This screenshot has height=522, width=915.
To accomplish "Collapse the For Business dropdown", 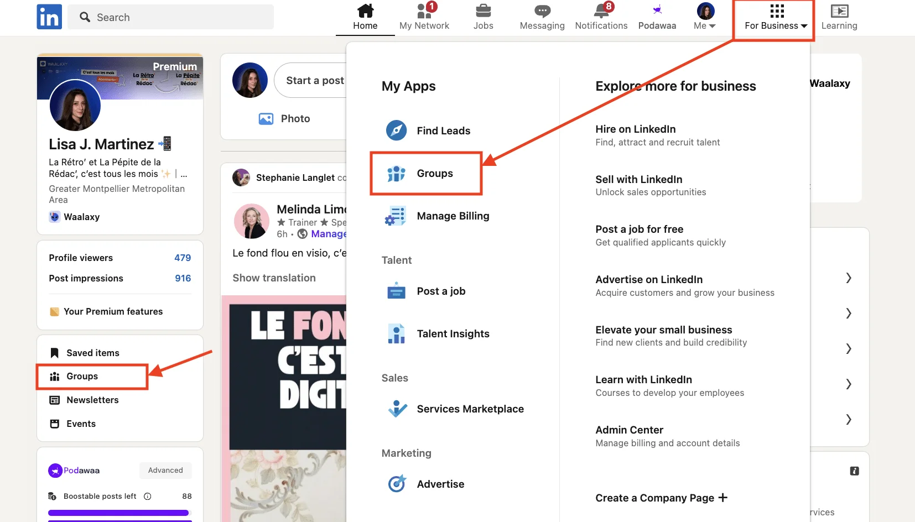I will (776, 17).
